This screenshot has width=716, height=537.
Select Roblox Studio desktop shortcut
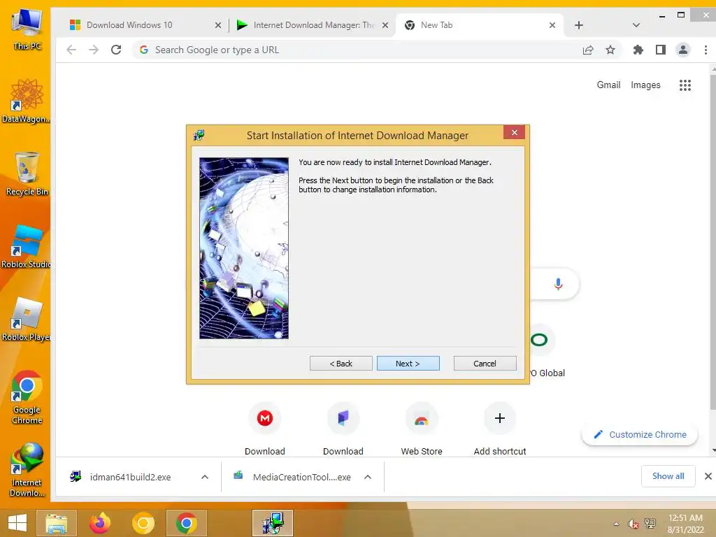click(26, 247)
